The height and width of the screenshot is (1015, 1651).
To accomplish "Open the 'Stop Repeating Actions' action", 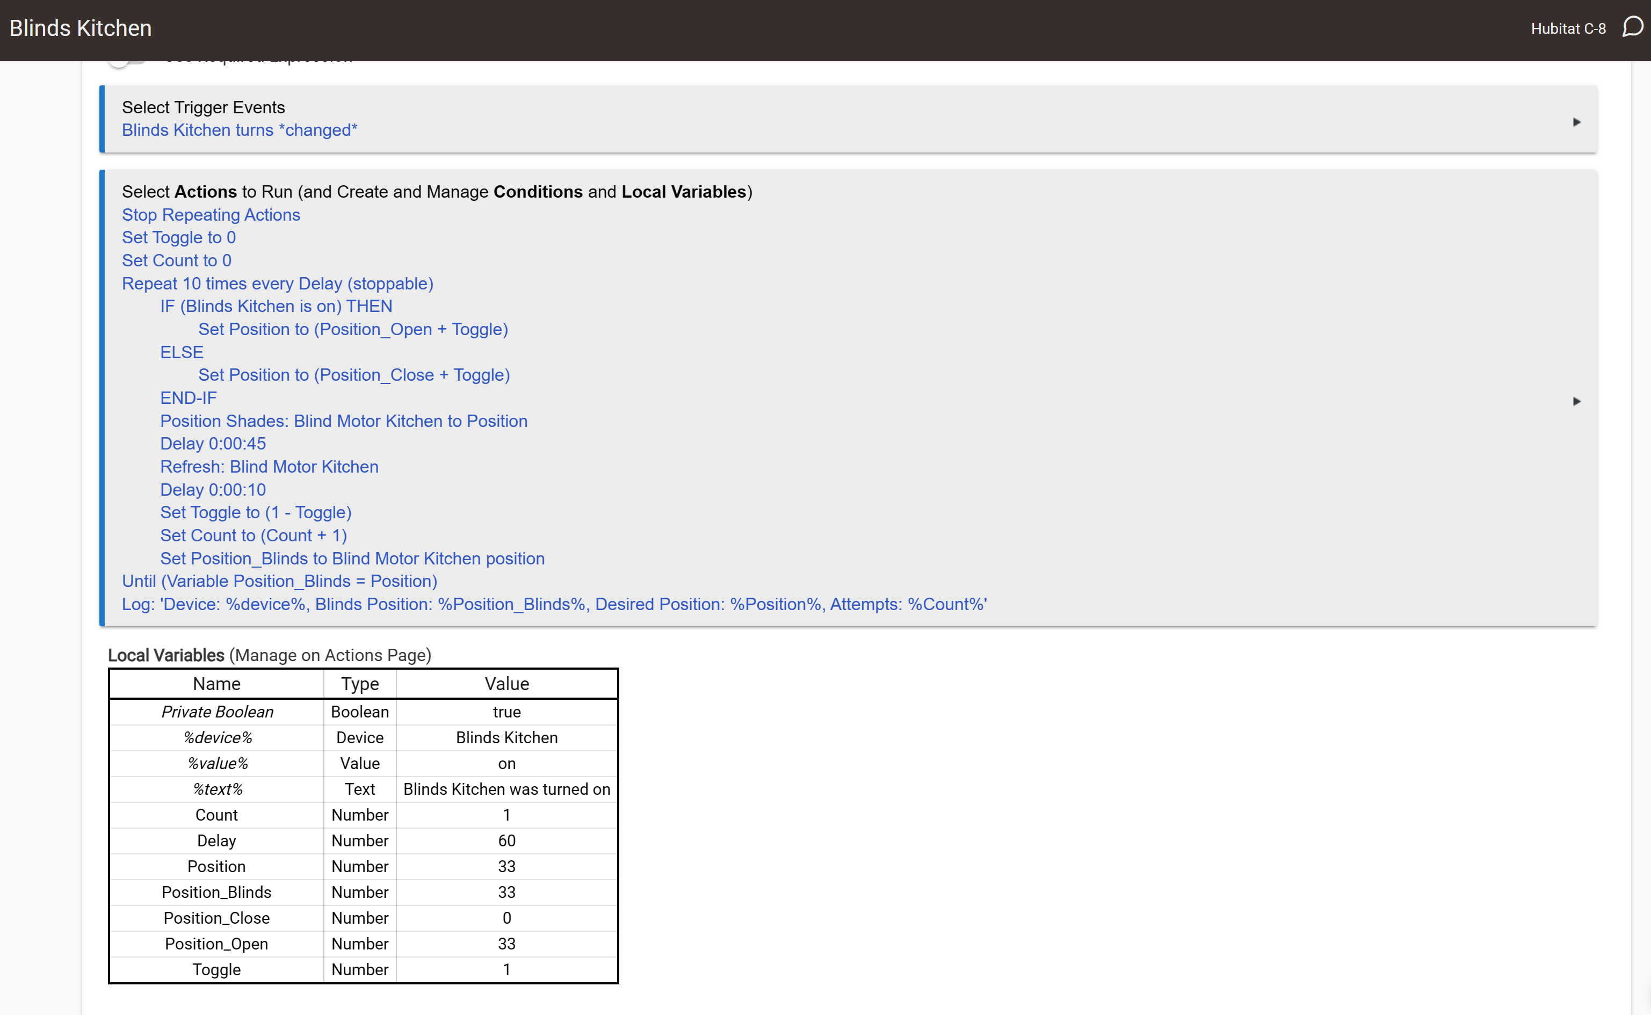I will [x=211, y=215].
